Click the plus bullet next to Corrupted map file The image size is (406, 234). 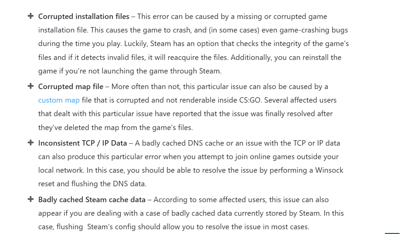[31, 86]
